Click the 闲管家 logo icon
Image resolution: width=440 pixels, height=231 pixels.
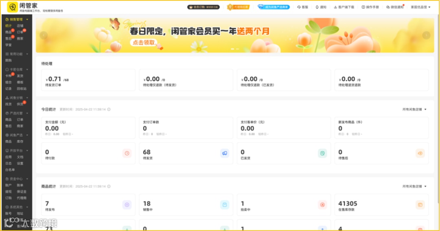12,7
